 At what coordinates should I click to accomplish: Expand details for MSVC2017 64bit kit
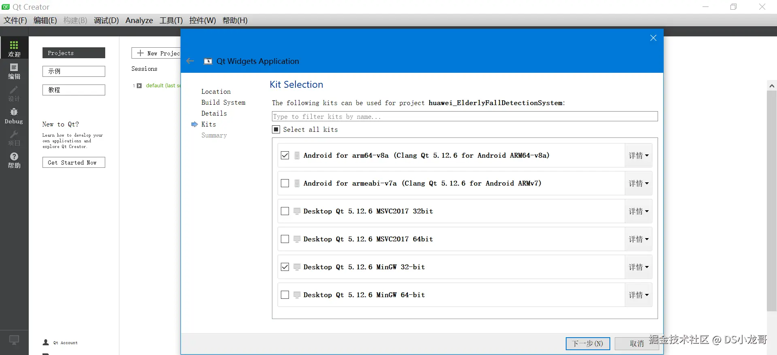pos(639,239)
